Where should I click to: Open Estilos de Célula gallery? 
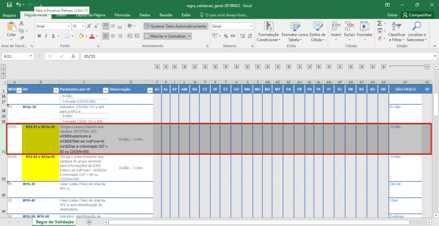coord(317,32)
